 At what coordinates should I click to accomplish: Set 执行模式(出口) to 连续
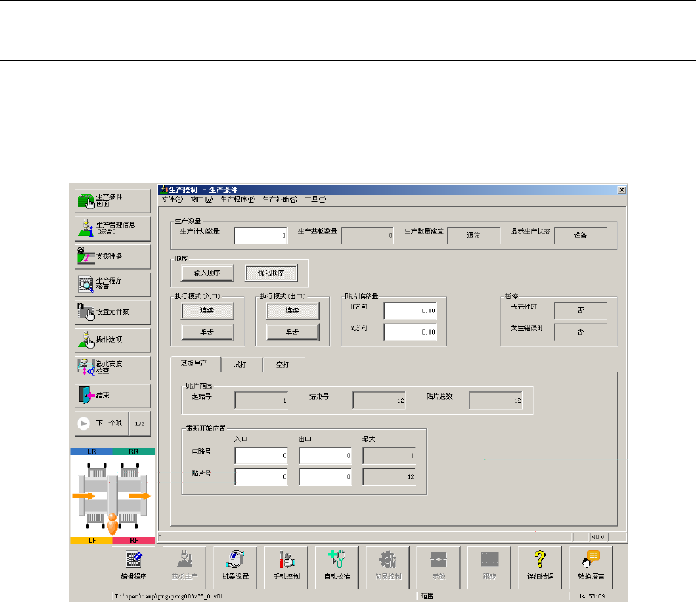tap(292, 310)
